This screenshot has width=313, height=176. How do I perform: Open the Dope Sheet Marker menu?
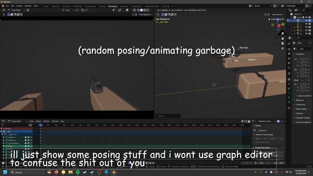(46, 121)
